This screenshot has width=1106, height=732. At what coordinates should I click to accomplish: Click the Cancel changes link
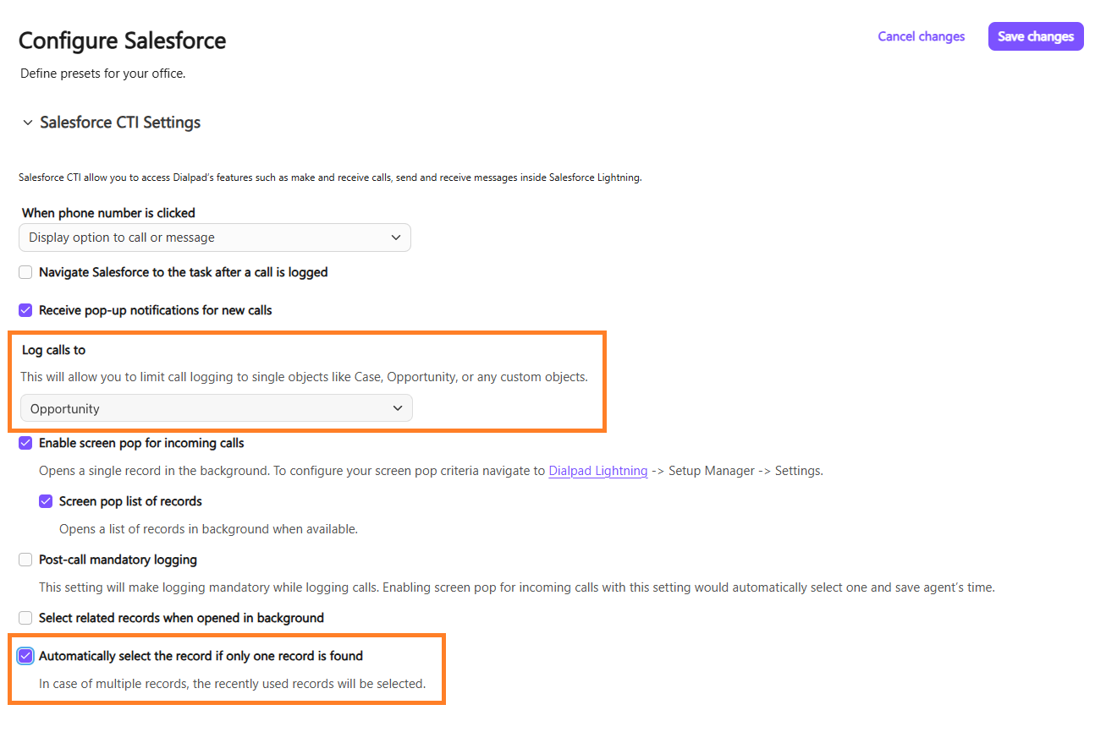pos(922,36)
